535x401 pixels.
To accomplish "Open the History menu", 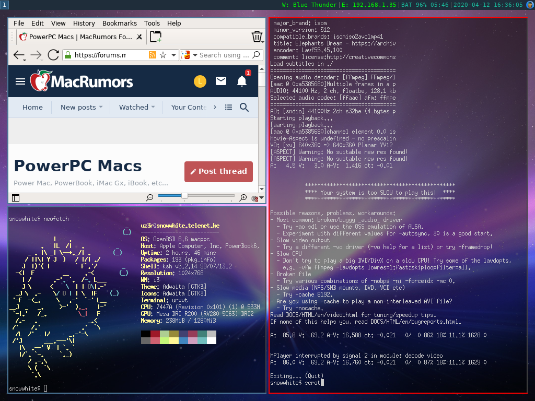I will coord(84,23).
